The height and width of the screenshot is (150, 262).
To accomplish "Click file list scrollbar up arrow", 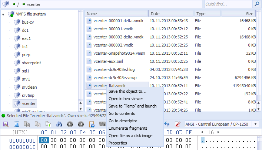I will (x=259, y=103).
